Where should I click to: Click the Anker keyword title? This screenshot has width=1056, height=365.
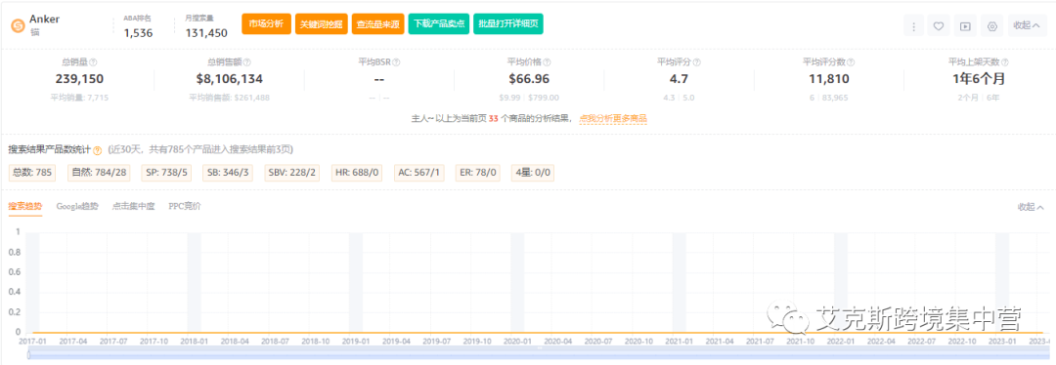point(45,20)
